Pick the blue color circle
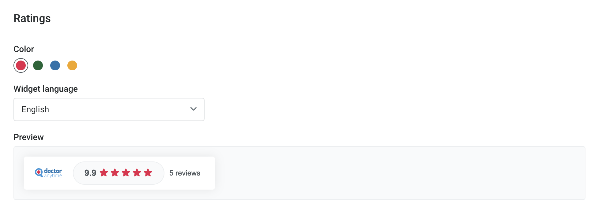 (55, 65)
